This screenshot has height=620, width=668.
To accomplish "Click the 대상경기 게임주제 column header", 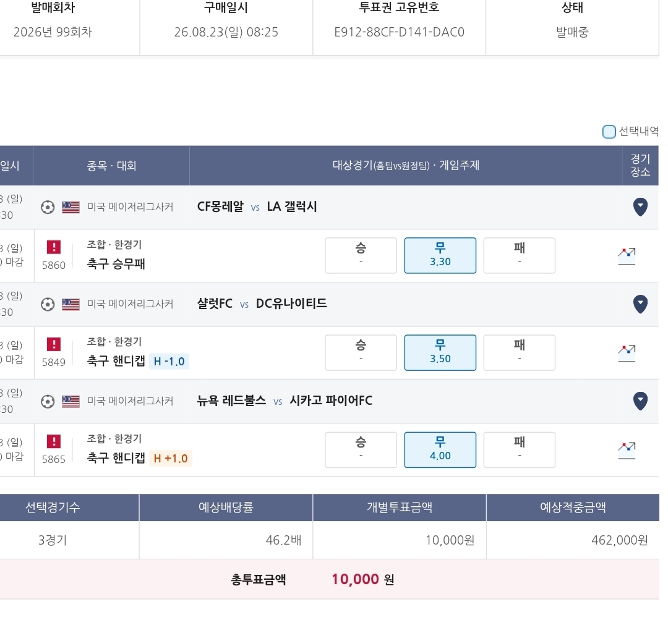I will pyautogui.click(x=406, y=166).
